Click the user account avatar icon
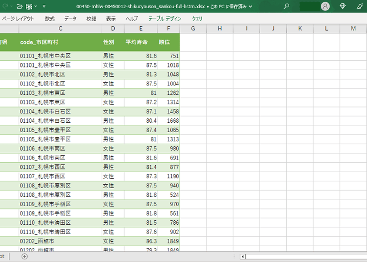This screenshot has height=262, width=367. coord(325,6)
